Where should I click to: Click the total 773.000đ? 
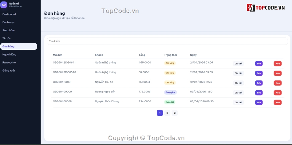(144, 92)
